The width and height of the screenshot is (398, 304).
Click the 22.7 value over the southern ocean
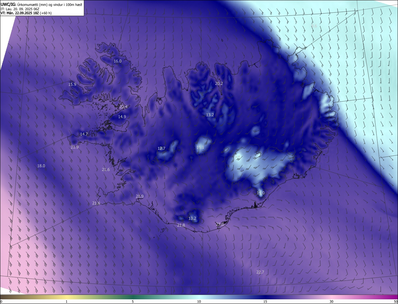click(260, 272)
